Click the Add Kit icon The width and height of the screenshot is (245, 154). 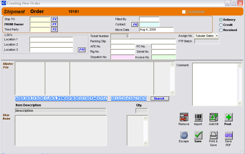pos(214,117)
